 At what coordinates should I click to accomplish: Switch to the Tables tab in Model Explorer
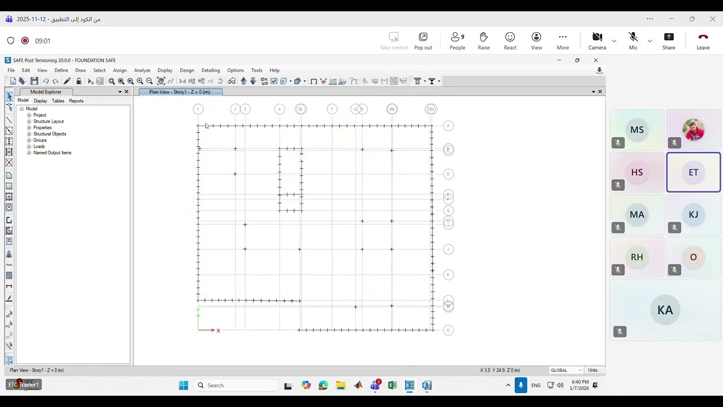point(58,101)
